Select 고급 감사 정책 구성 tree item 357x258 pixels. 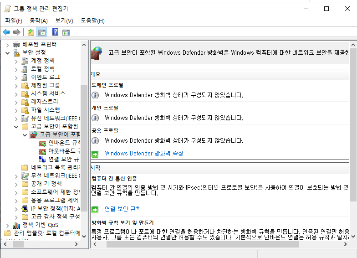[56, 217]
